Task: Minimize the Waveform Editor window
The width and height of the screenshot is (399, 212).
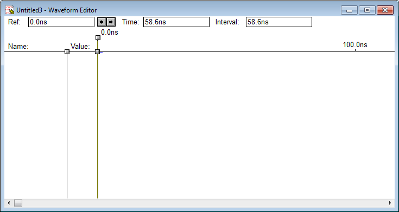Action: point(350,10)
